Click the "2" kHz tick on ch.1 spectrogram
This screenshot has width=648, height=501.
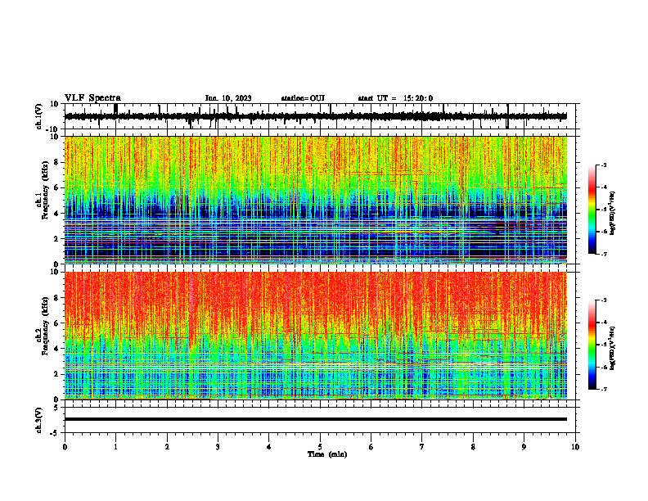click(x=57, y=238)
